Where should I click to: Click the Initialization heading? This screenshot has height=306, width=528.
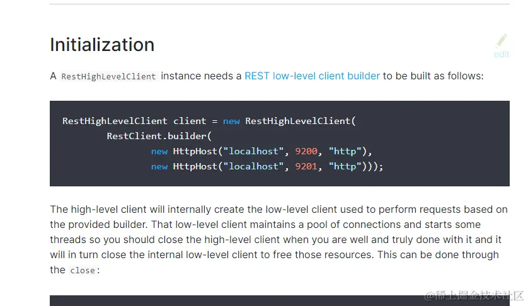pos(102,45)
